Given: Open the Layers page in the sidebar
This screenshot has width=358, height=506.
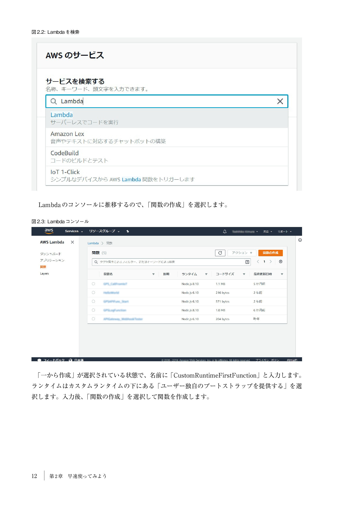Looking at the screenshot, I should tap(44, 273).
